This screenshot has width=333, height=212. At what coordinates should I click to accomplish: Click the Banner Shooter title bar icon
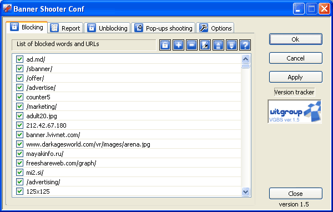tap(7, 9)
